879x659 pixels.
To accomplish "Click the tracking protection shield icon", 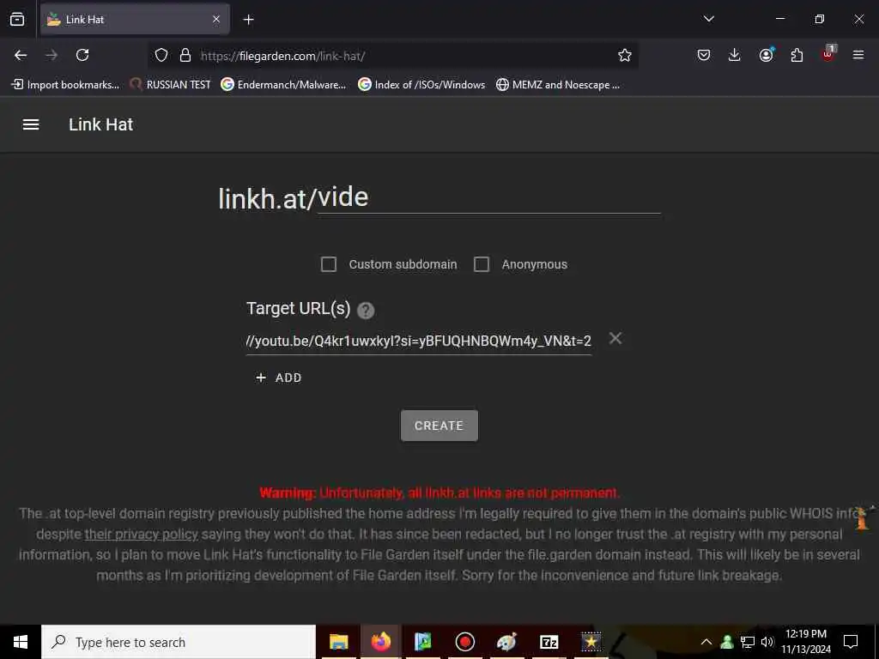I will (x=161, y=55).
